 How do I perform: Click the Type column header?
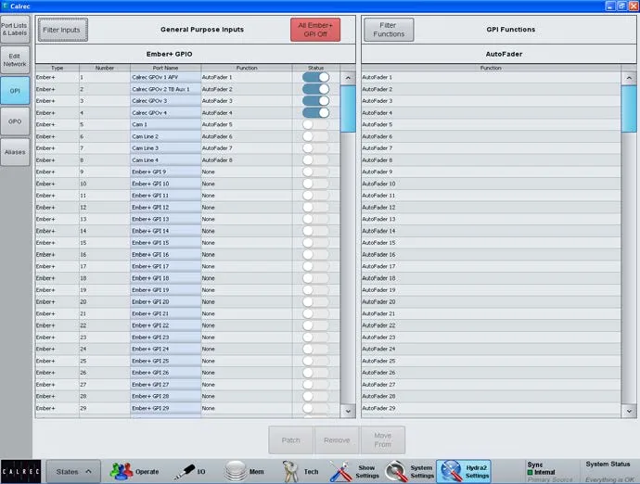point(58,68)
